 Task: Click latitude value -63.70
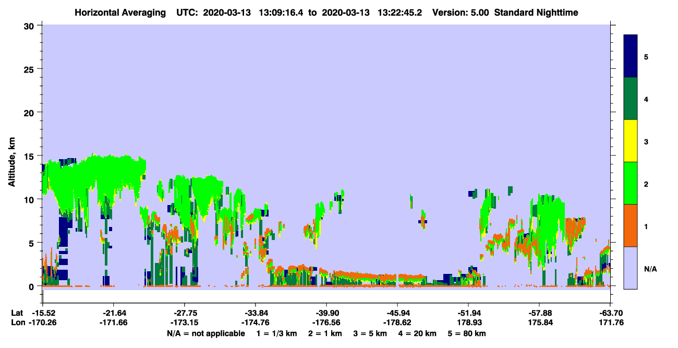point(610,313)
